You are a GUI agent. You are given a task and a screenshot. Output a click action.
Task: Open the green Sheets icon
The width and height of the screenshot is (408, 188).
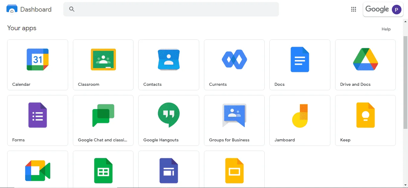point(103,171)
